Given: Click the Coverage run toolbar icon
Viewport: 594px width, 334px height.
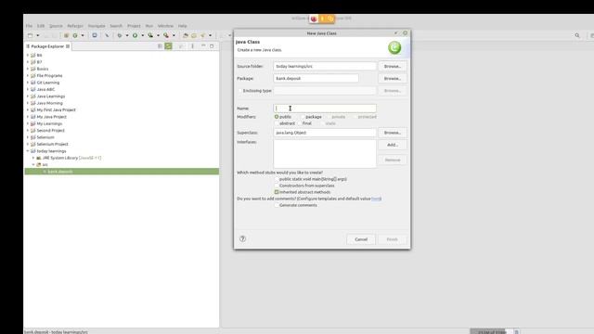Looking at the screenshot, I should click(x=150, y=35).
